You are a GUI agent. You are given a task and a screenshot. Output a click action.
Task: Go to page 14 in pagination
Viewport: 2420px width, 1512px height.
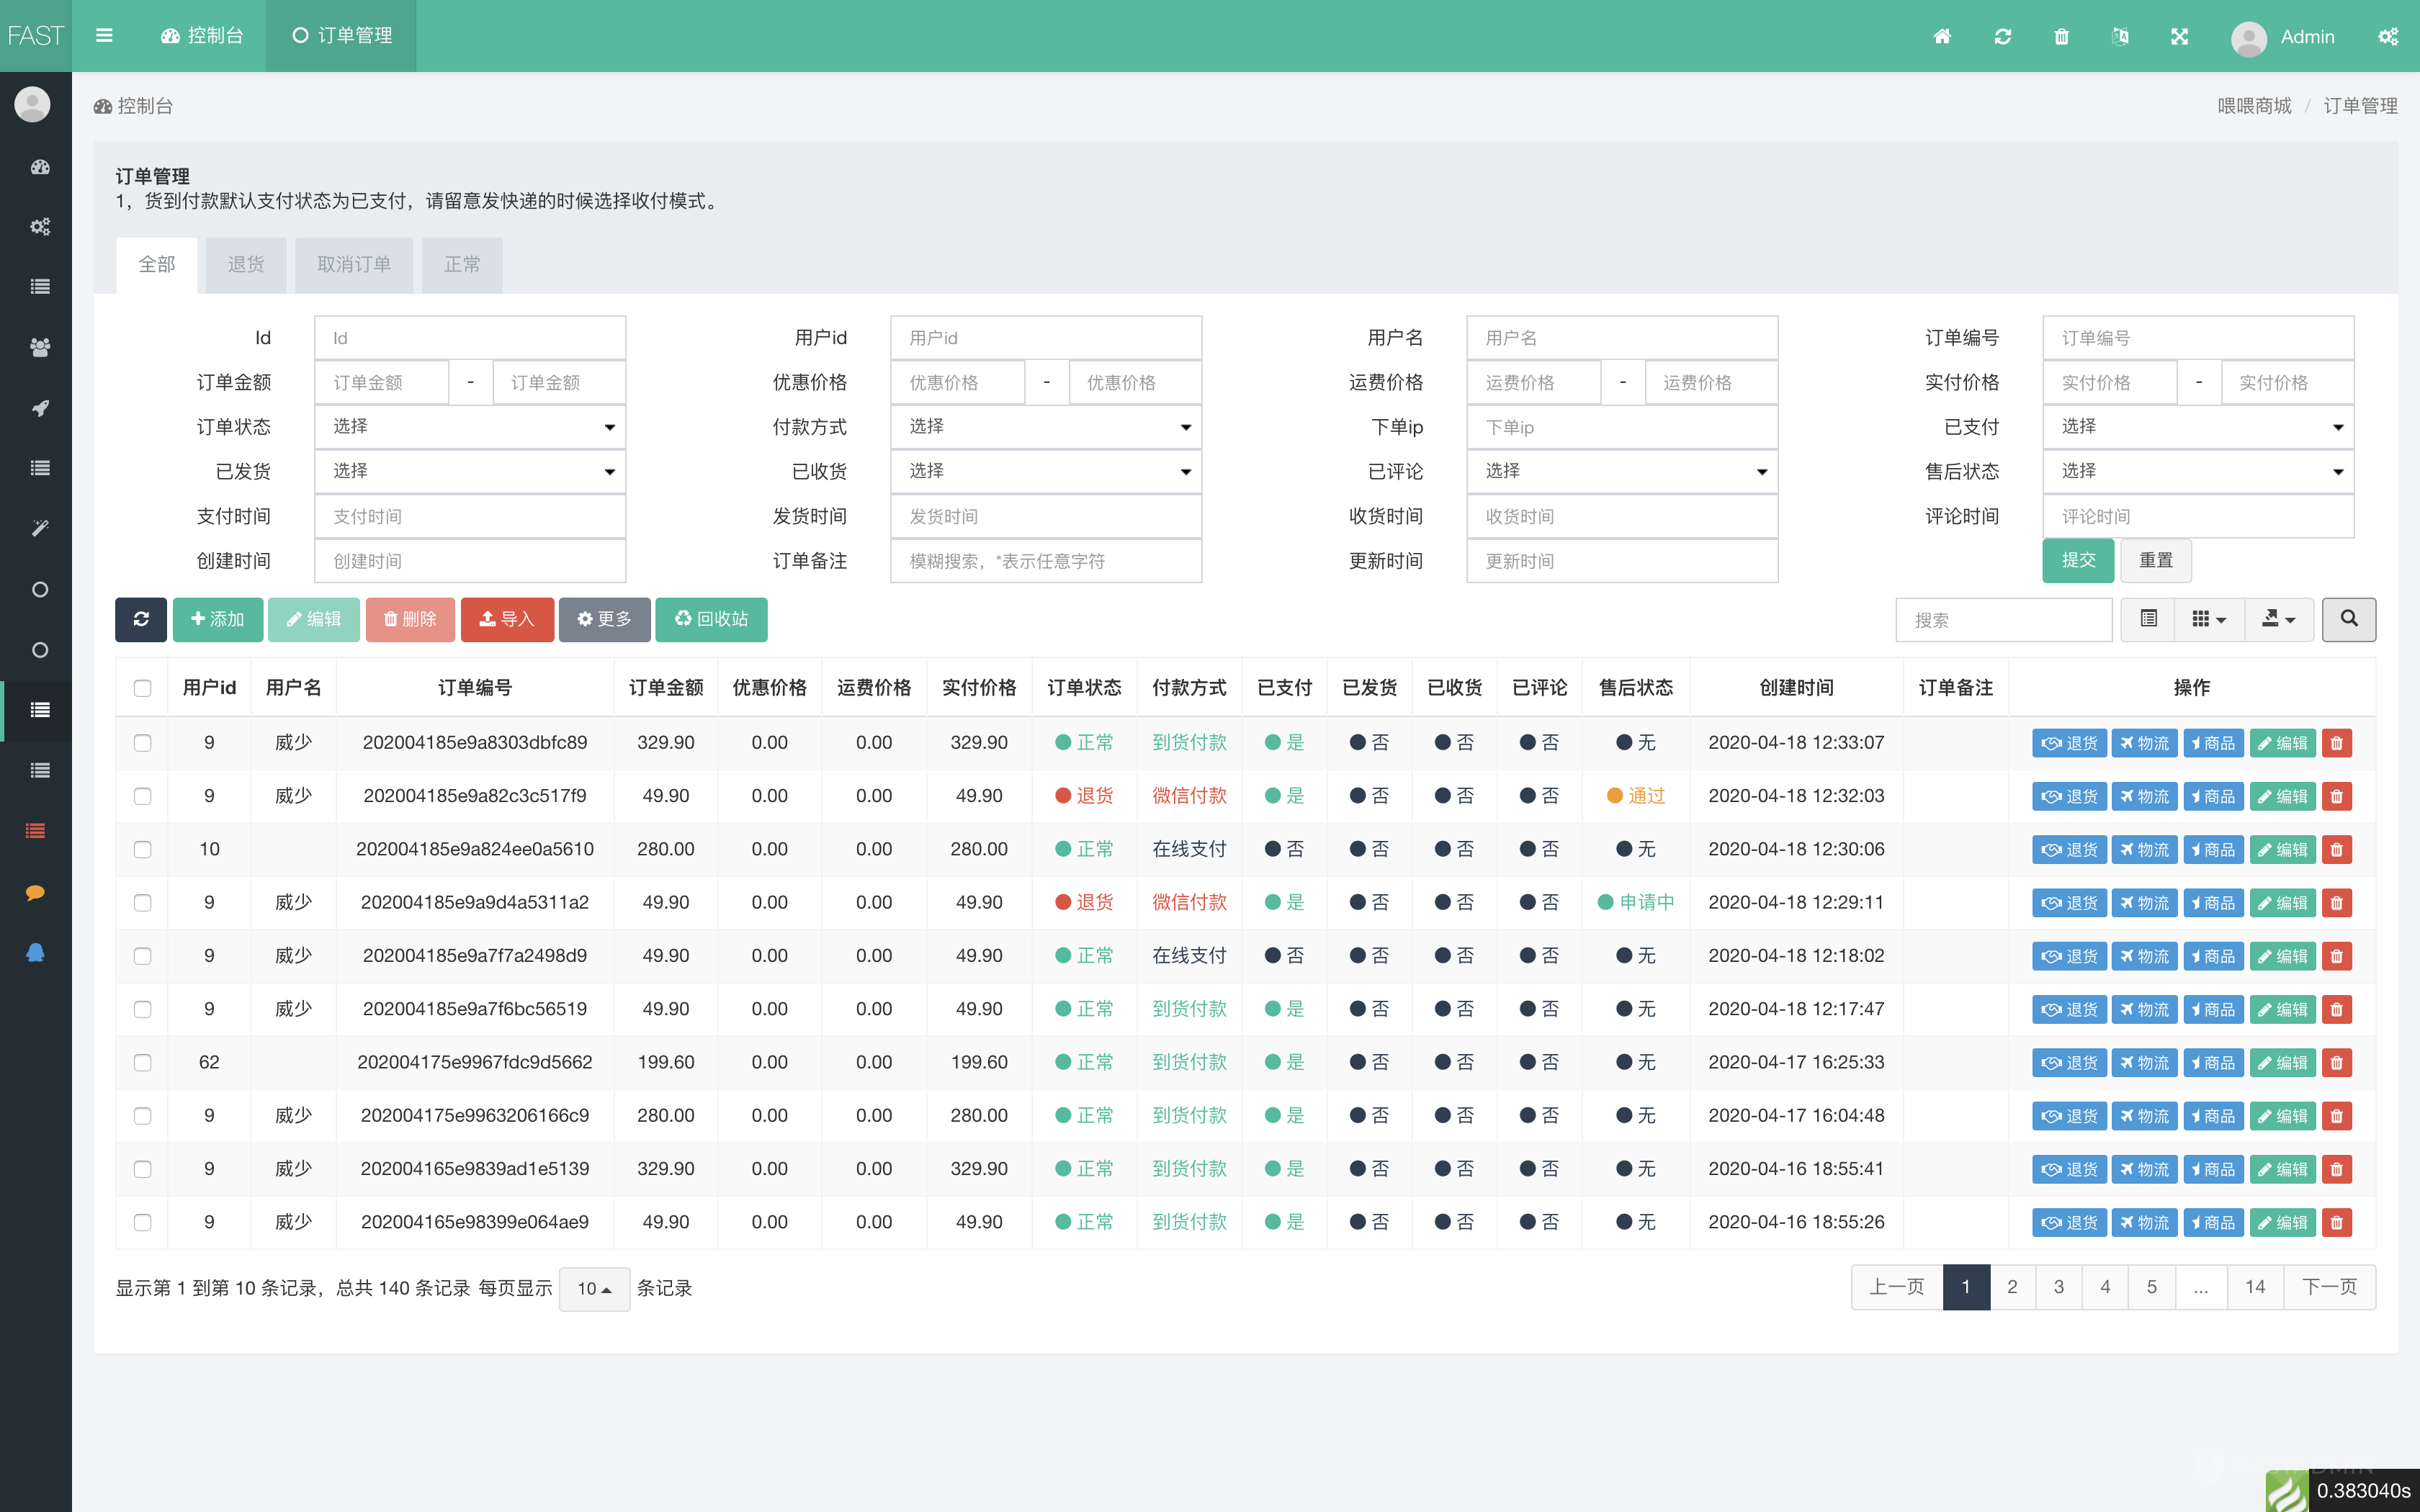[x=2254, y=1287]
